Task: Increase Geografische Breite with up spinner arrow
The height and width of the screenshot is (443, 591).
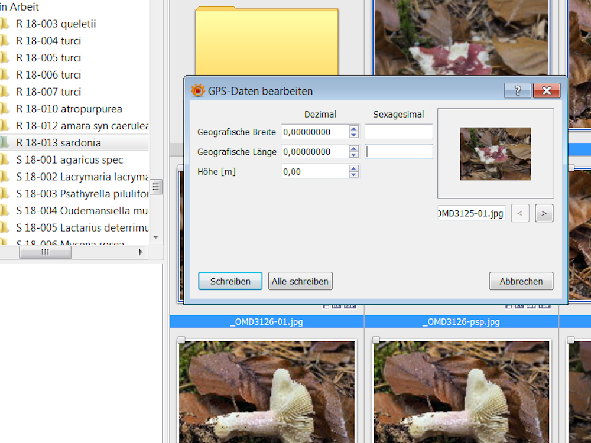Action: pyautogui.click(x=353, y=128)
